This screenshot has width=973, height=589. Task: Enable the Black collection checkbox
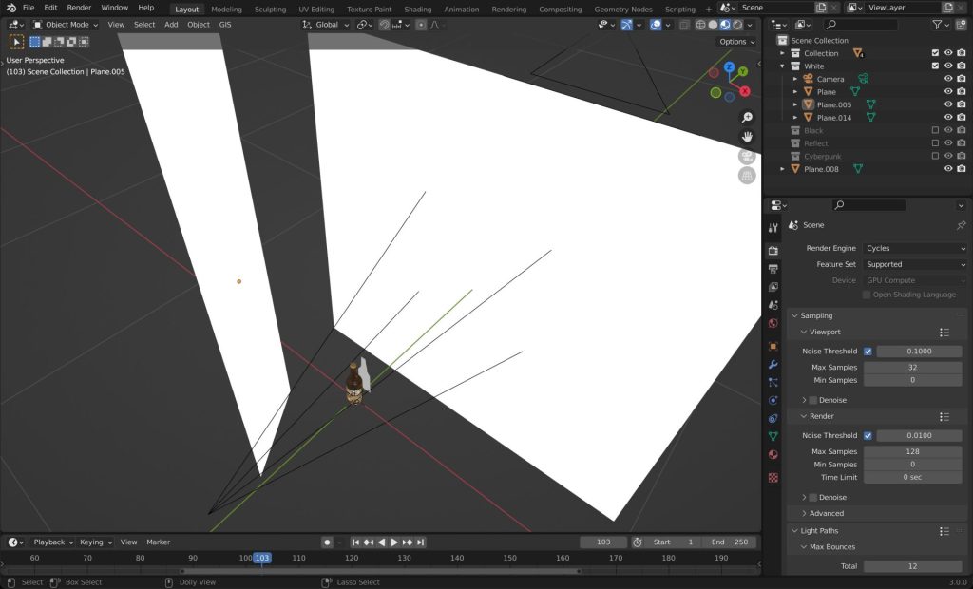[935, 130]
